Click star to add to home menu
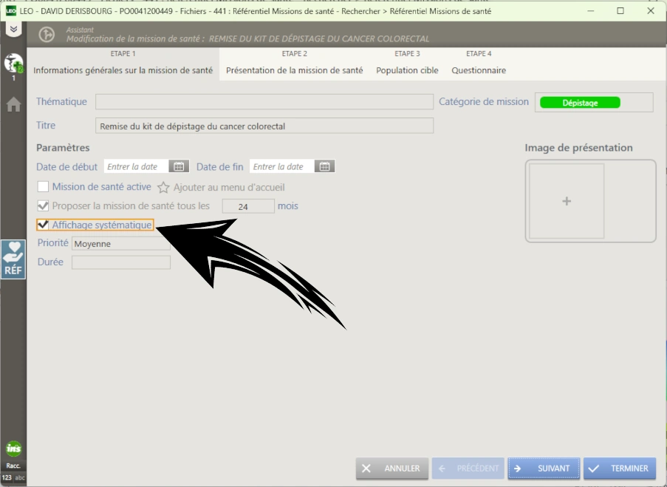The height and width of the screenshot is (487, 667). [x=164, y=188]
